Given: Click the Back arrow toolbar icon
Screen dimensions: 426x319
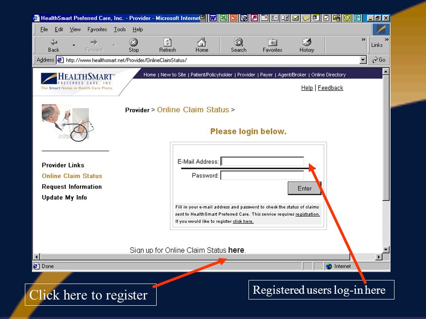Looking at the screenshot, I should [54, 42].
